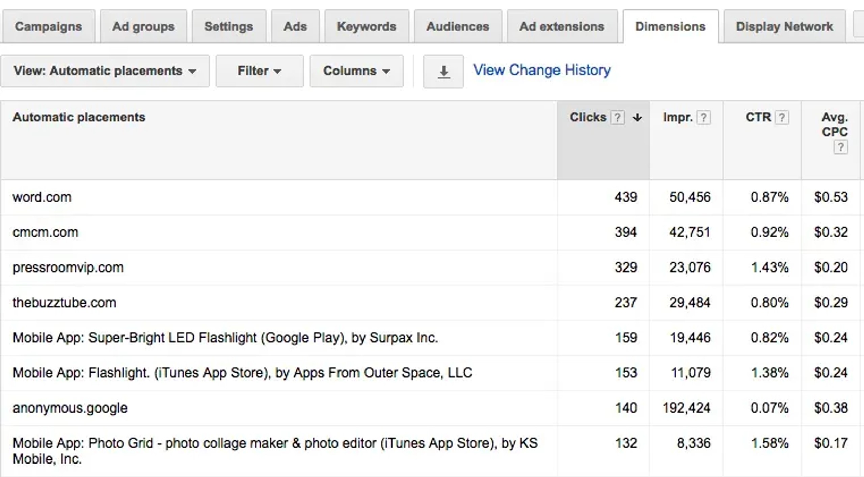864x477 pixels.
Task: Select the anonymous.google placement entry
Action: point(70,408)
